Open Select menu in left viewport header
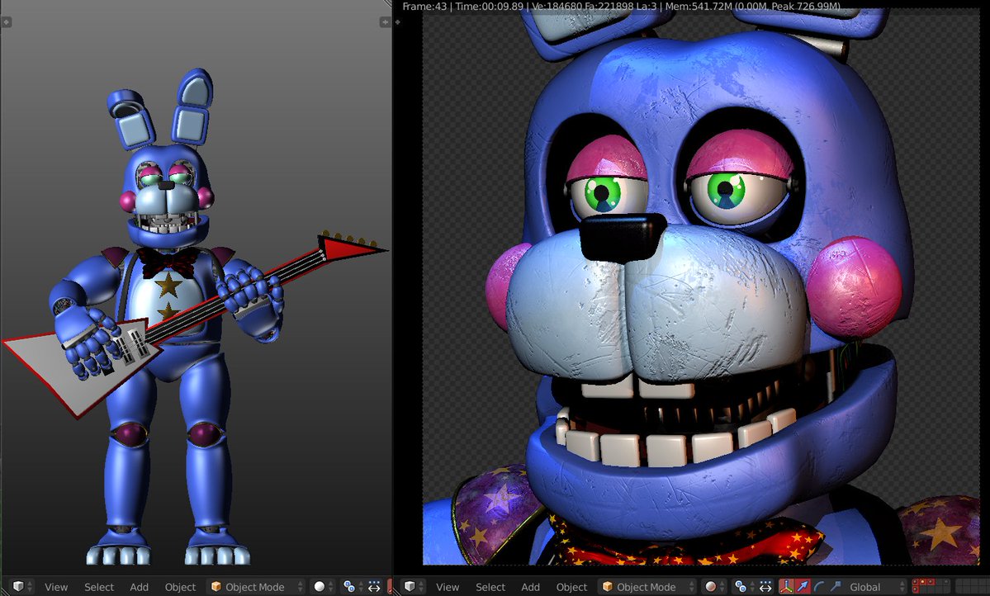990x596 pixels. coord(99,587)
